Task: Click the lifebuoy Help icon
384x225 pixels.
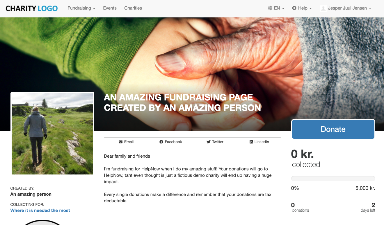Action: click(x=294, y=8)
